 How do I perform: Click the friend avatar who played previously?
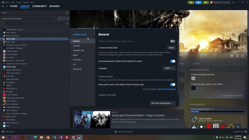[x=193, y=78]
